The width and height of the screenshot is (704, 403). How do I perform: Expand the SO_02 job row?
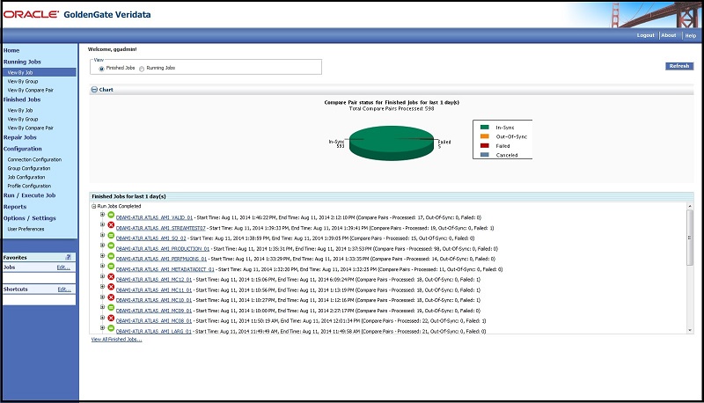point(102,235)
